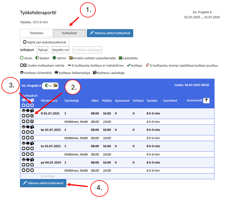Check the supervisor checkbox for ke 02.07.2025
This screenshot has height=200, width=232.
coord(24,132)
